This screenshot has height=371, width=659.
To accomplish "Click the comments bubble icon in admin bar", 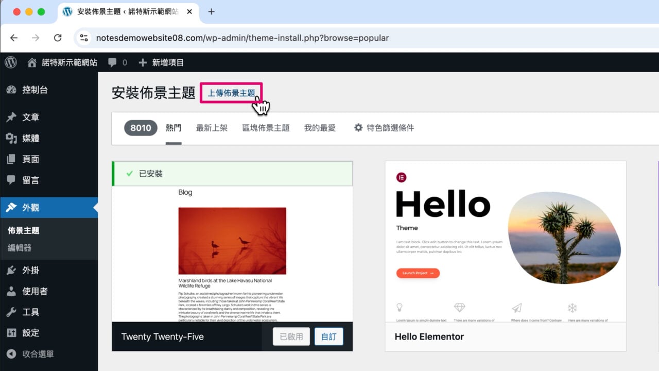I will (113, 62).
